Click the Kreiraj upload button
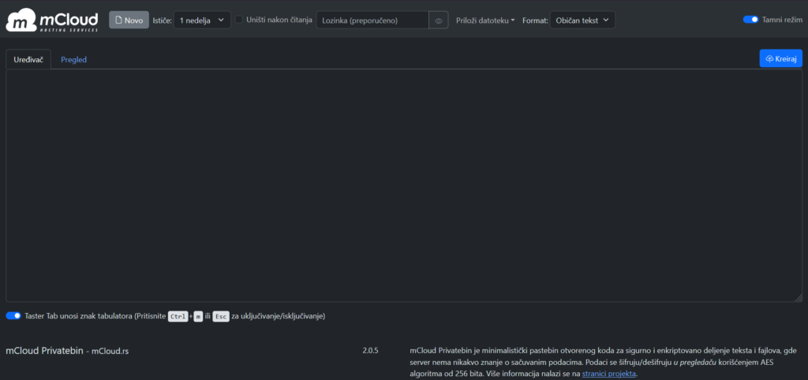Viewport: 808px width, 380px height. (x=780, y=58)
